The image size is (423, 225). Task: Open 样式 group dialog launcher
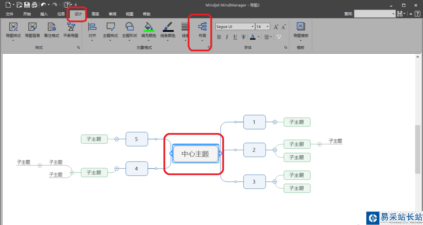click(79, 47)
